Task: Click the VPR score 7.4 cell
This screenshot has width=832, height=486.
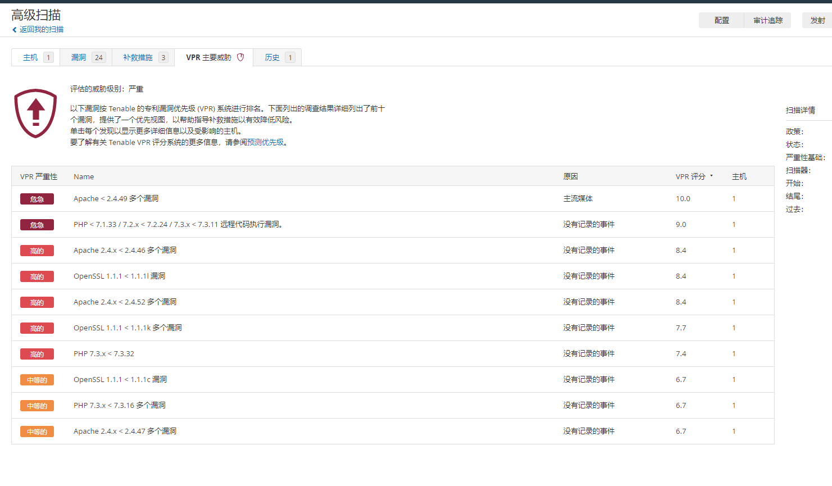Action: [681, 353]
